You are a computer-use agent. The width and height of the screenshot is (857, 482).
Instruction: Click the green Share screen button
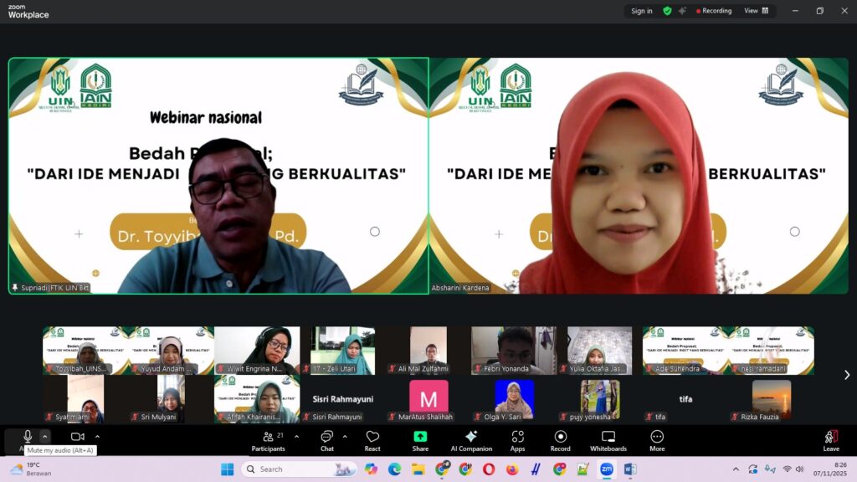pyautogui.click(x=420, y=441)
